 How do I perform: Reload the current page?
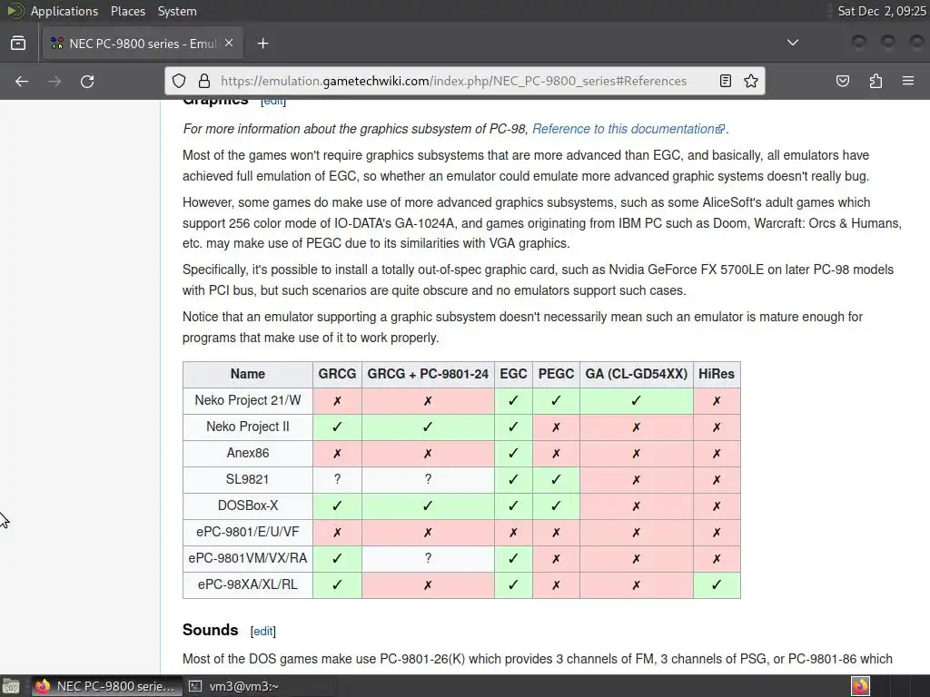click(x=87, y=81)
